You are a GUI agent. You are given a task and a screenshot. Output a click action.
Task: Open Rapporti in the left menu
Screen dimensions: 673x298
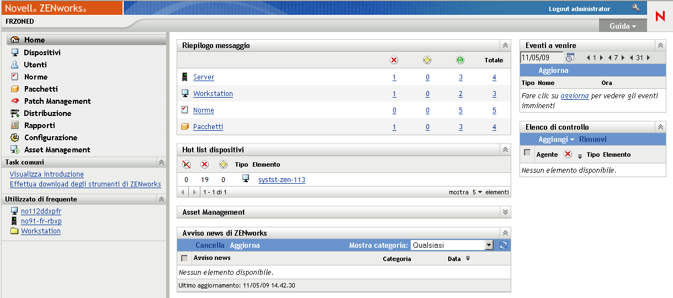pos(40,125)
